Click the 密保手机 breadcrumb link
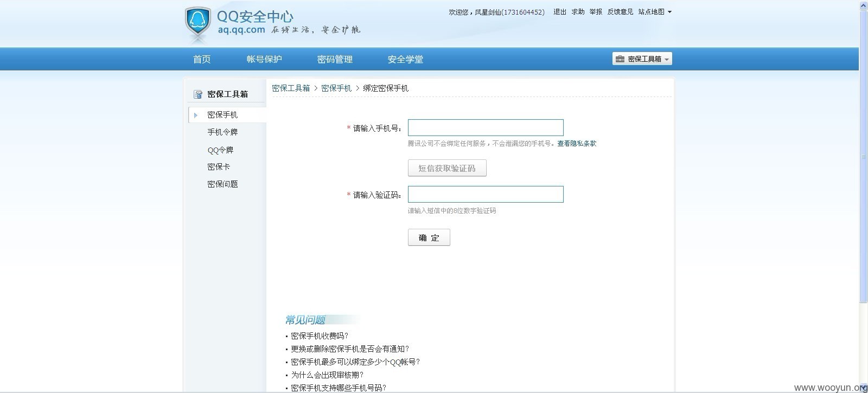 coord(336,88)
